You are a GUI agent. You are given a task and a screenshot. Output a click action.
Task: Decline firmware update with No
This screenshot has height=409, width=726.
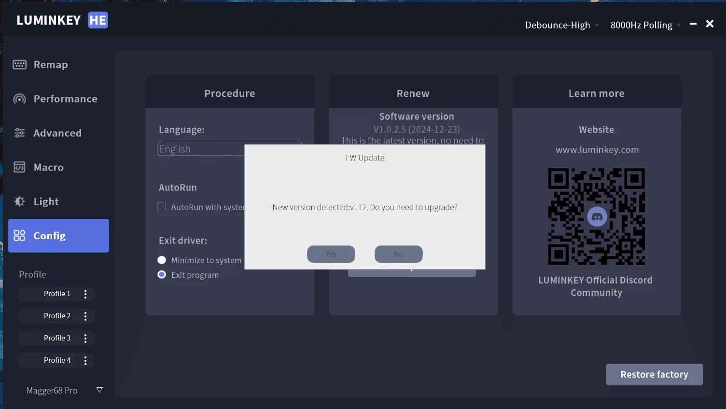(x=399, y=254)
